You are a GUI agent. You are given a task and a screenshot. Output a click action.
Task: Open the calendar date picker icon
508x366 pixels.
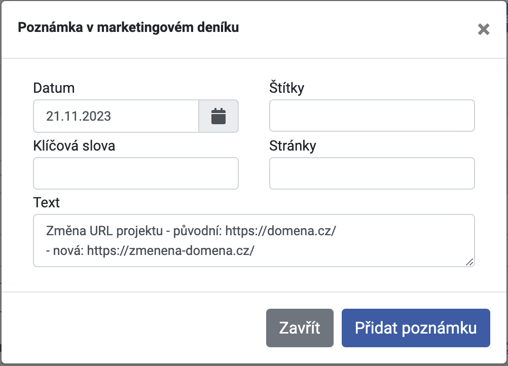coord(219,116)
